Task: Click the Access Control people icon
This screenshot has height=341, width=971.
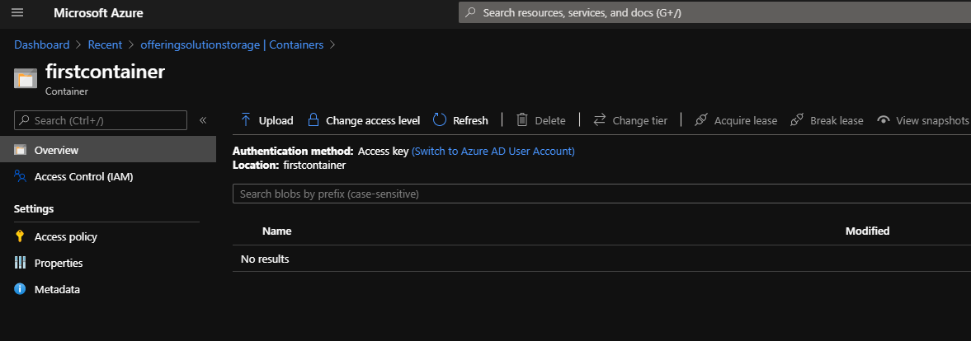Action: pos(21,176)
